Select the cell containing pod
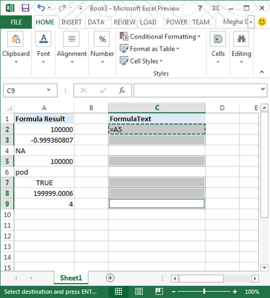 click(44, 172)
